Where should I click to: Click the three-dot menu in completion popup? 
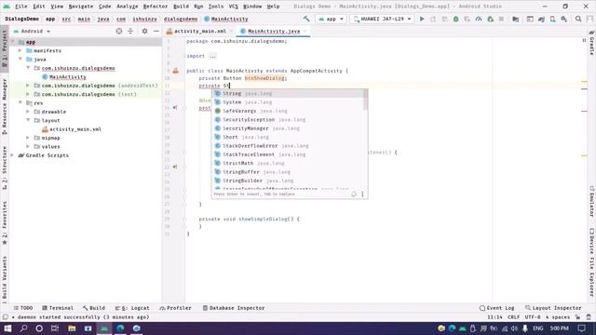click(x=362, y=194)
